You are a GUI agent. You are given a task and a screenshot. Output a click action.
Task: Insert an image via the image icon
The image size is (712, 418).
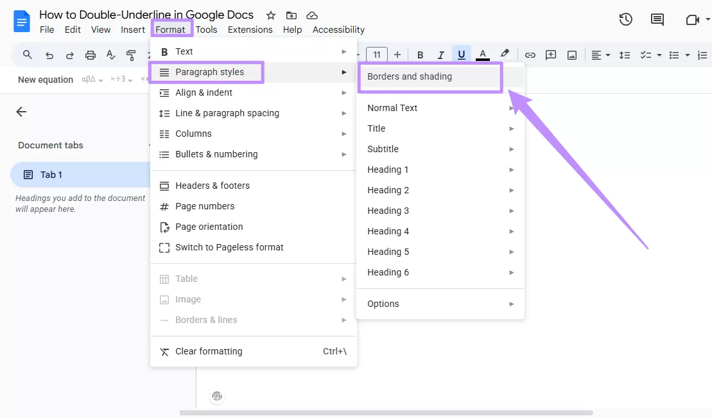(x=571, y=55)
